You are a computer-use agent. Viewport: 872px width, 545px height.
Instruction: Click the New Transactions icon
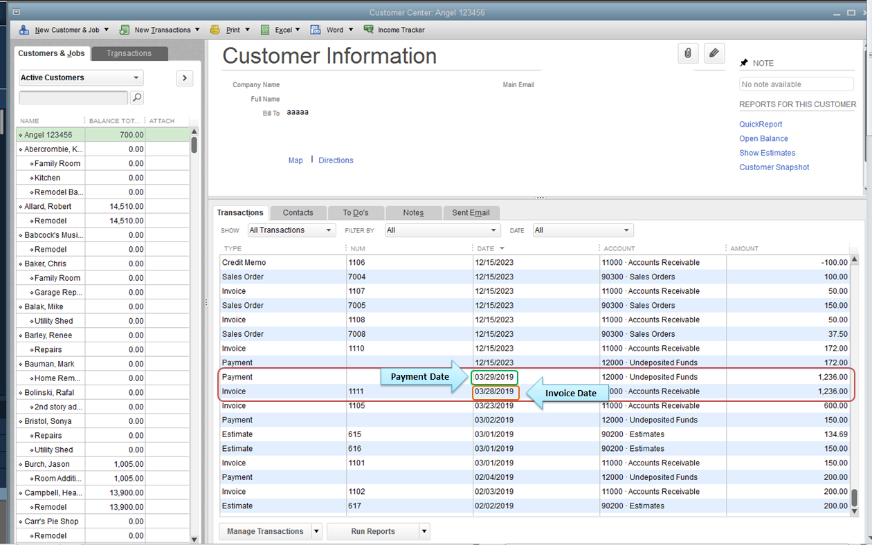pyautogui.click(x=124, y=30)
